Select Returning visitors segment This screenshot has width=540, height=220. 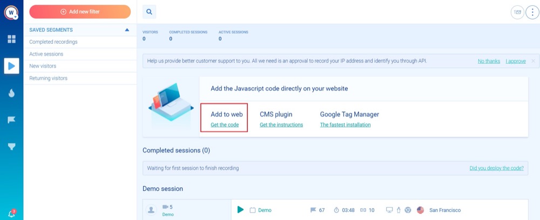point(49,78)
